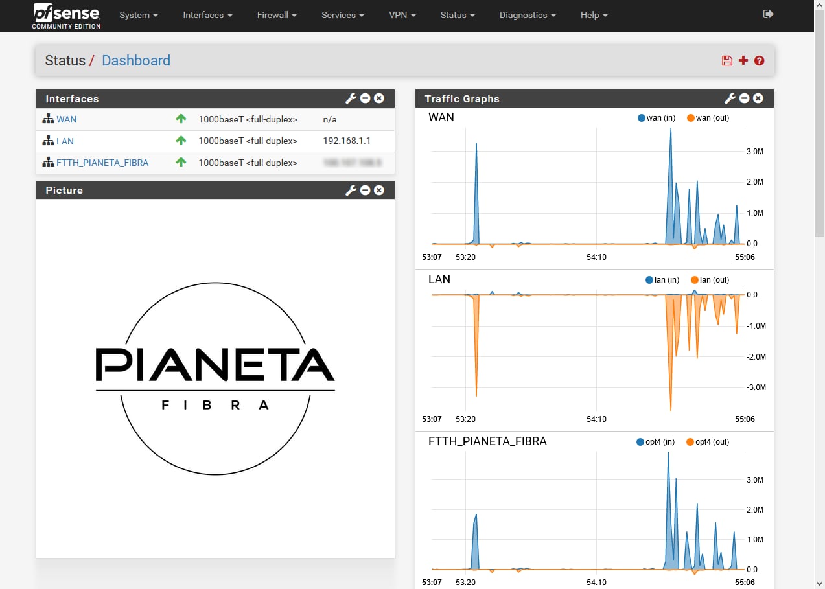The height and width of the screenshot is (589, 825).
Task: Expand the Diagnostics dropdown menu
Action: coord(527,15)
